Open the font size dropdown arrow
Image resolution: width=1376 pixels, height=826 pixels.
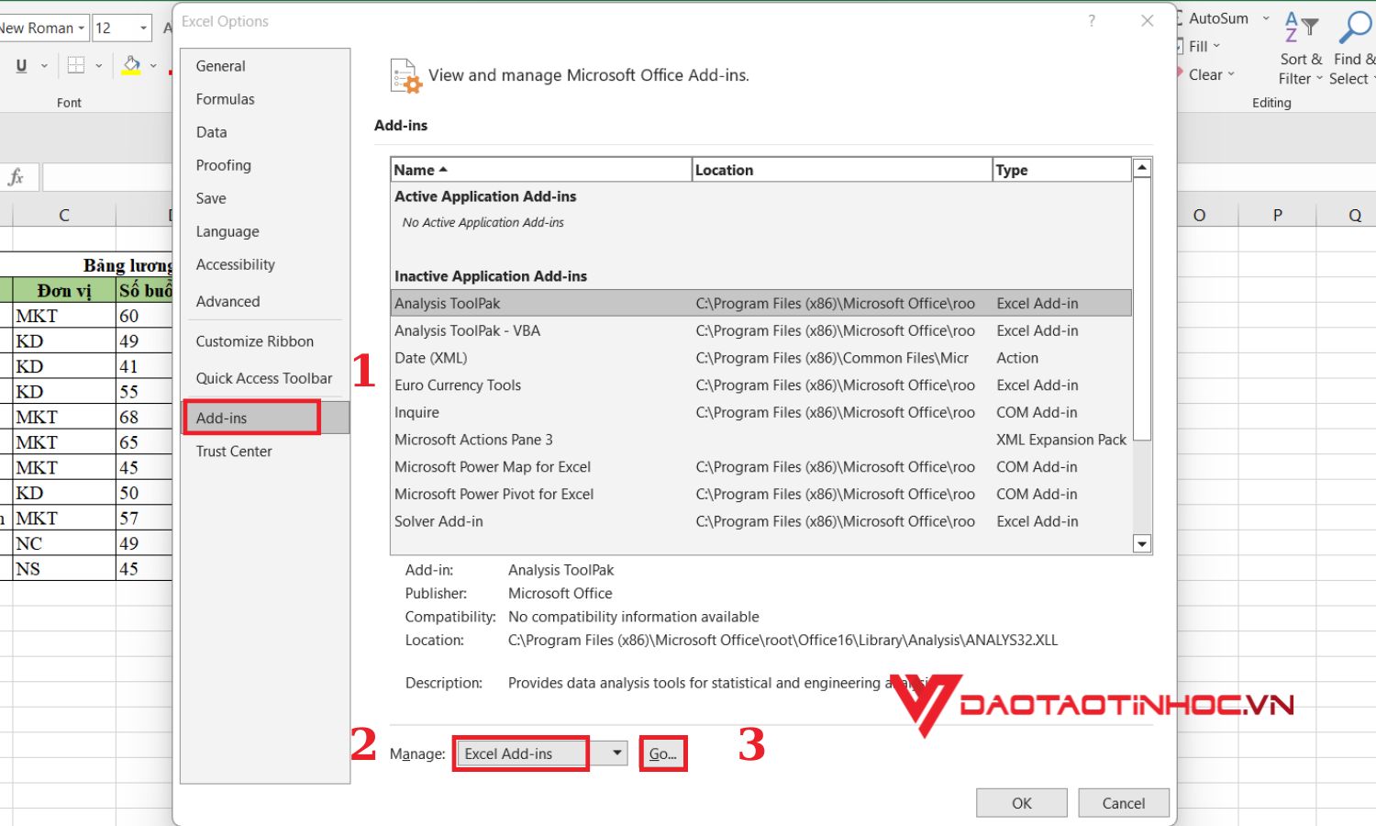coord(143,28)
